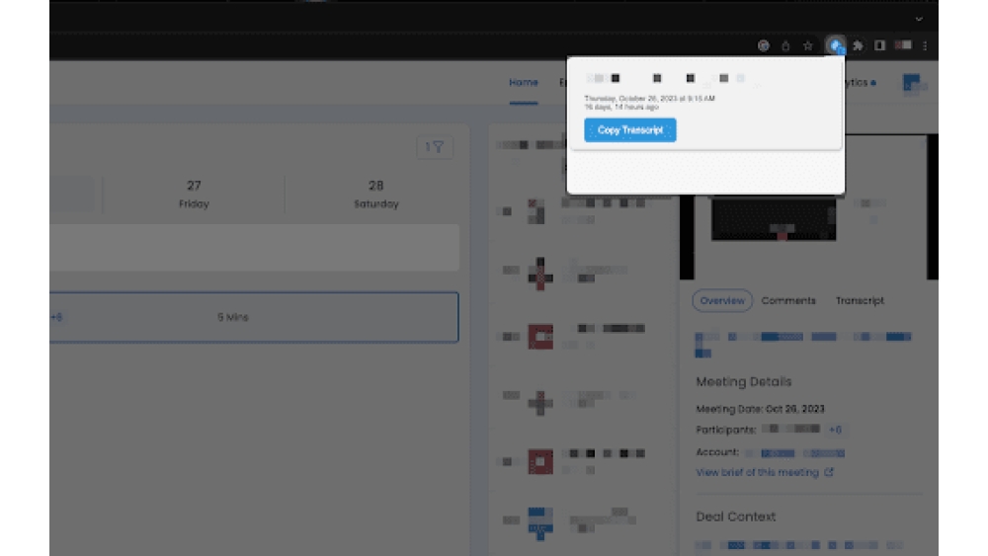Click the Account: label
Viewport: 988px width, 556px height.
coord(717,452)
